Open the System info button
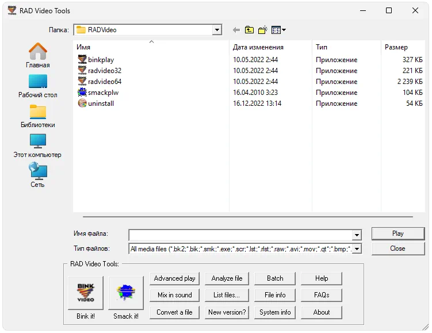432x333 pixels. tap(275, 312)
